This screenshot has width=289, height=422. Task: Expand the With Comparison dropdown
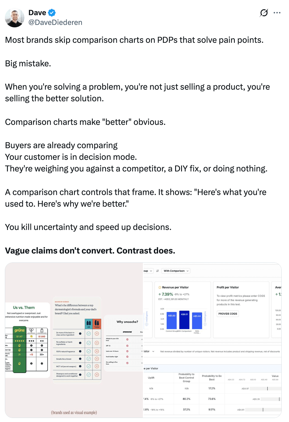[x=176, y=271]
